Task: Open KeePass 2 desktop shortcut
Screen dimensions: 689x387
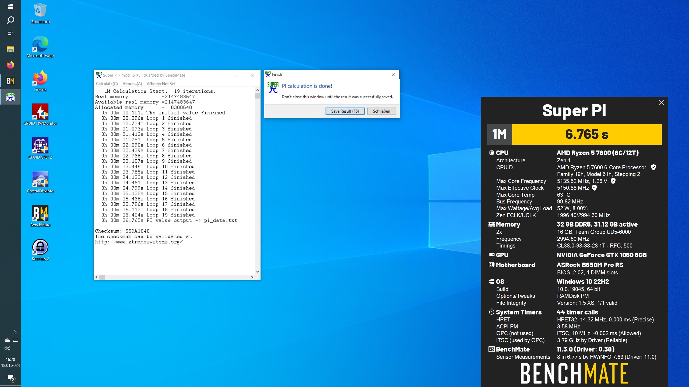Action: (x=40, y=250)
